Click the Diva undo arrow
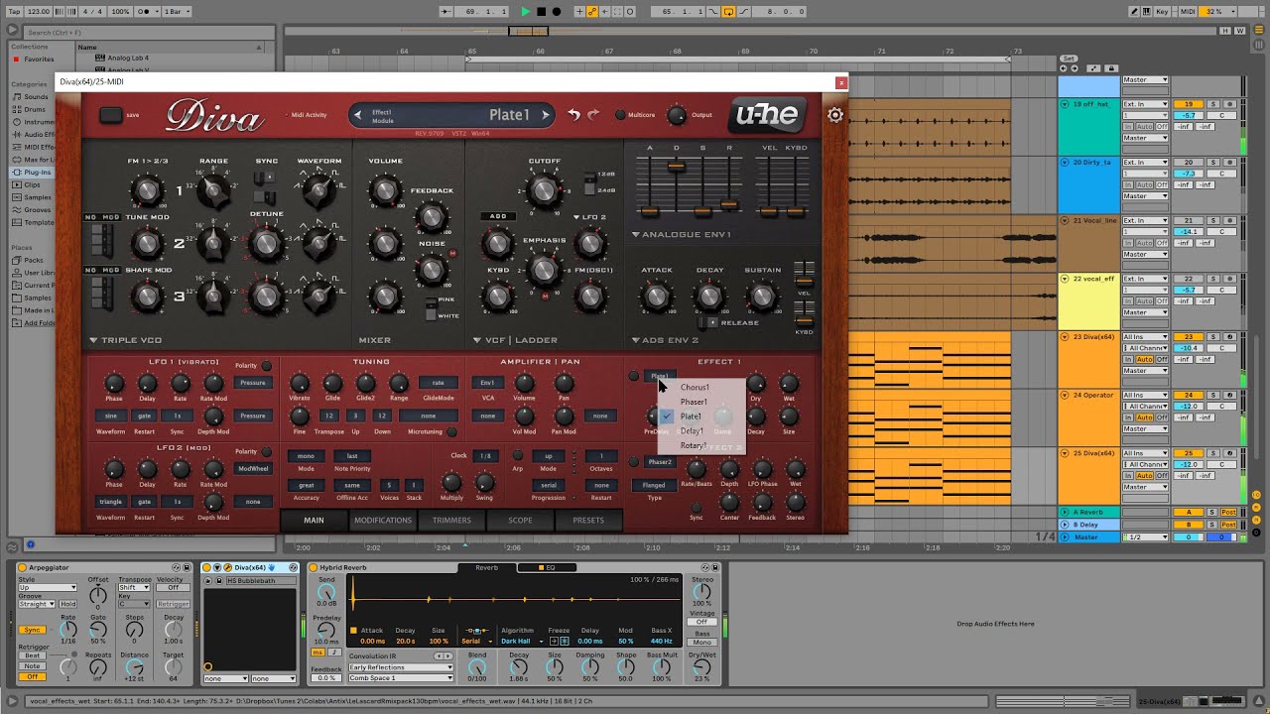 coord(573,115)
